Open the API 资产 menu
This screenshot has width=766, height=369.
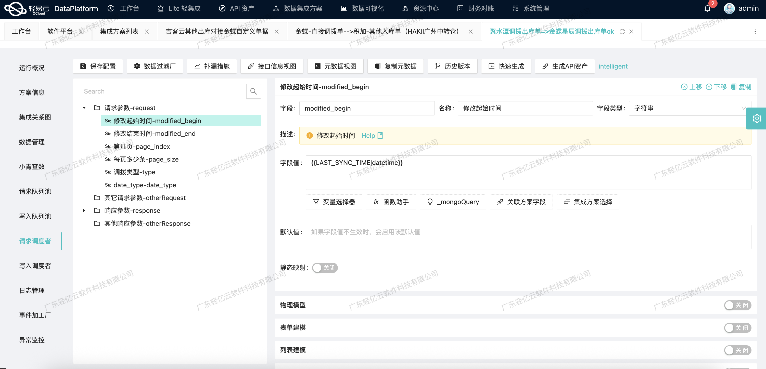pos(236,8)
